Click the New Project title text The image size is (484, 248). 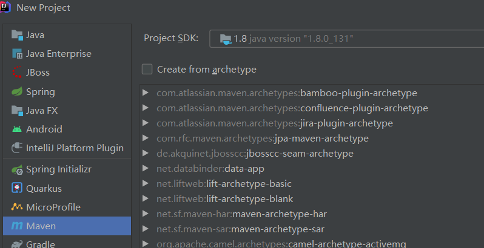[x=43, y=8]
